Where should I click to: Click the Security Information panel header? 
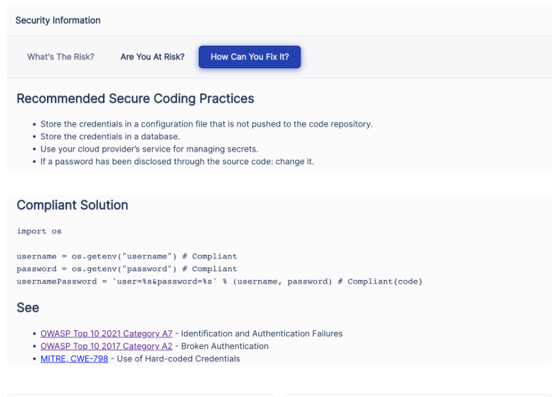point(58,21)
